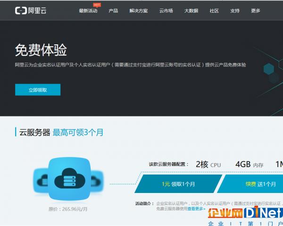Click 1元 领取1个月 banner button
This screenshot has height=226, width=283.
pyautogui.click(x=178, y=184)
